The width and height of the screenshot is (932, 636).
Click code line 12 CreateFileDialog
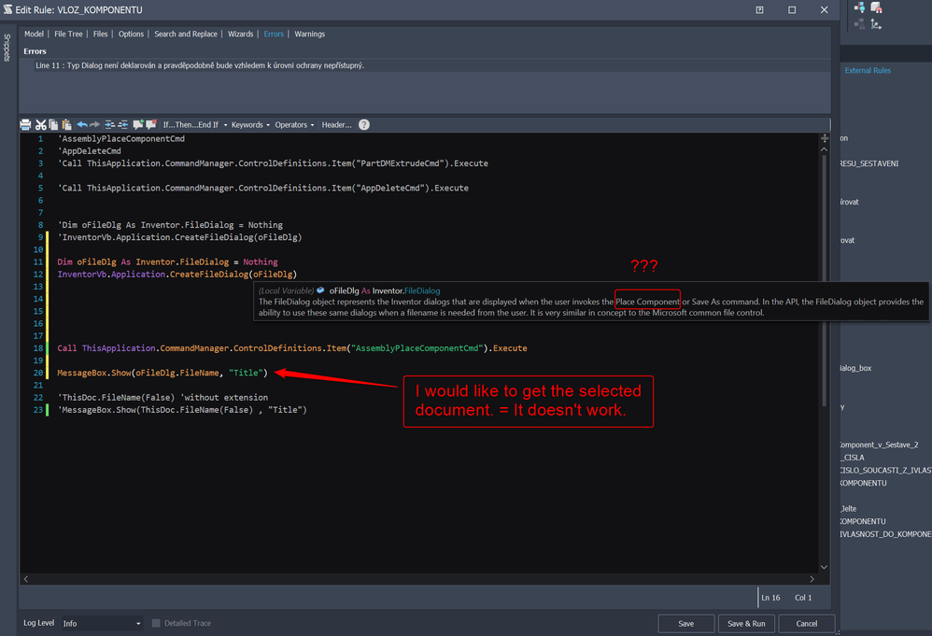[x=177, y=274]
